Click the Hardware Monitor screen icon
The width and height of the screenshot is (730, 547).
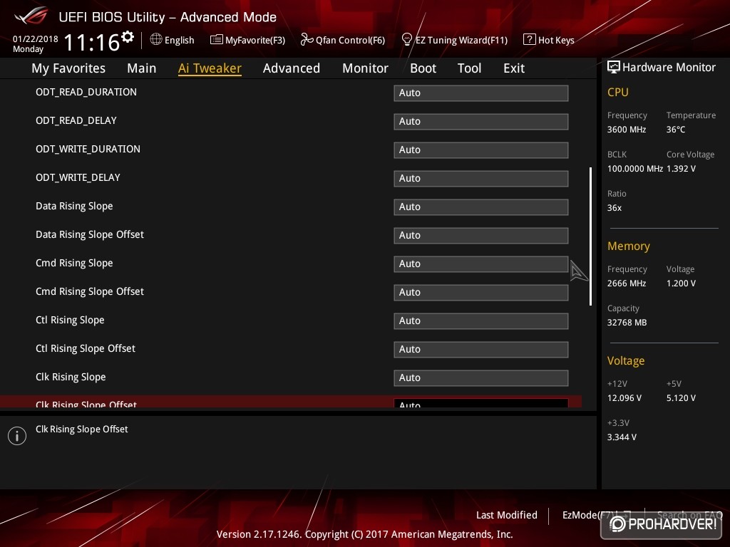(x=614, y=67)
